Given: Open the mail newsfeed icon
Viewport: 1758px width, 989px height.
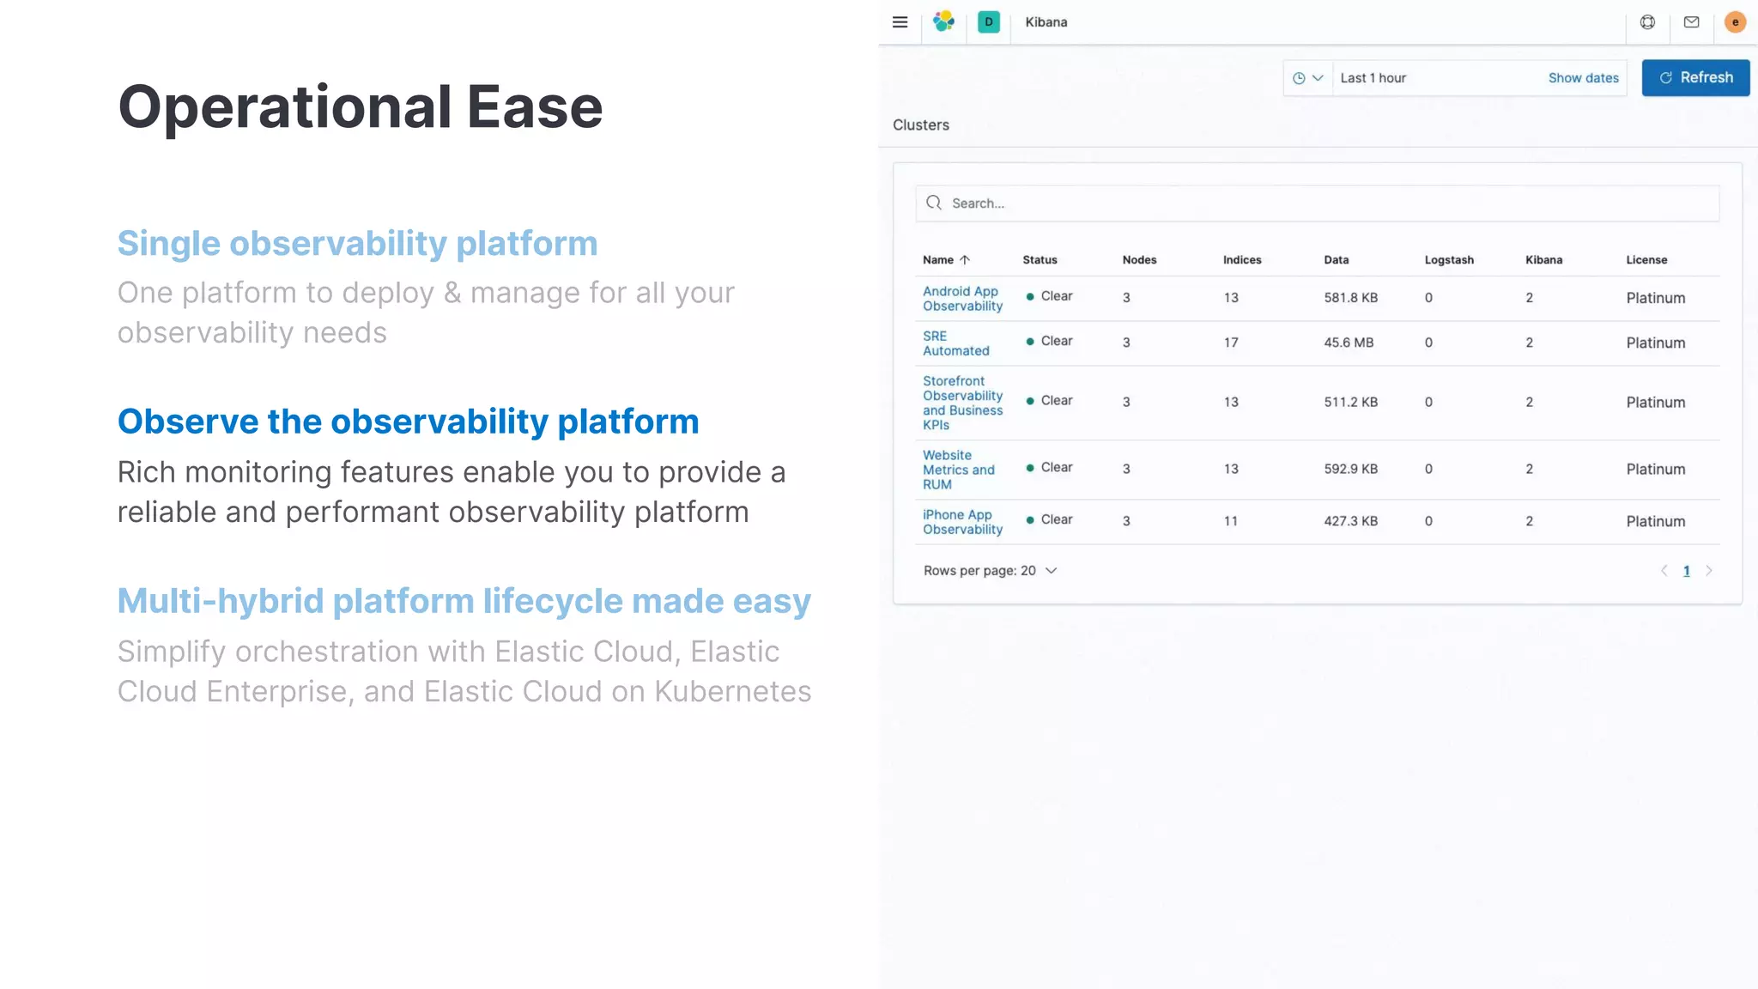Looking at the screenshot, I should tap(1691, 22).
